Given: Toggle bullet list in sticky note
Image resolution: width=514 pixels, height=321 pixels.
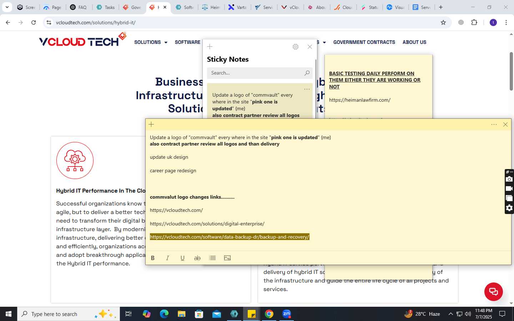Looking at the screenshot, I should click(x=212, y=258).
